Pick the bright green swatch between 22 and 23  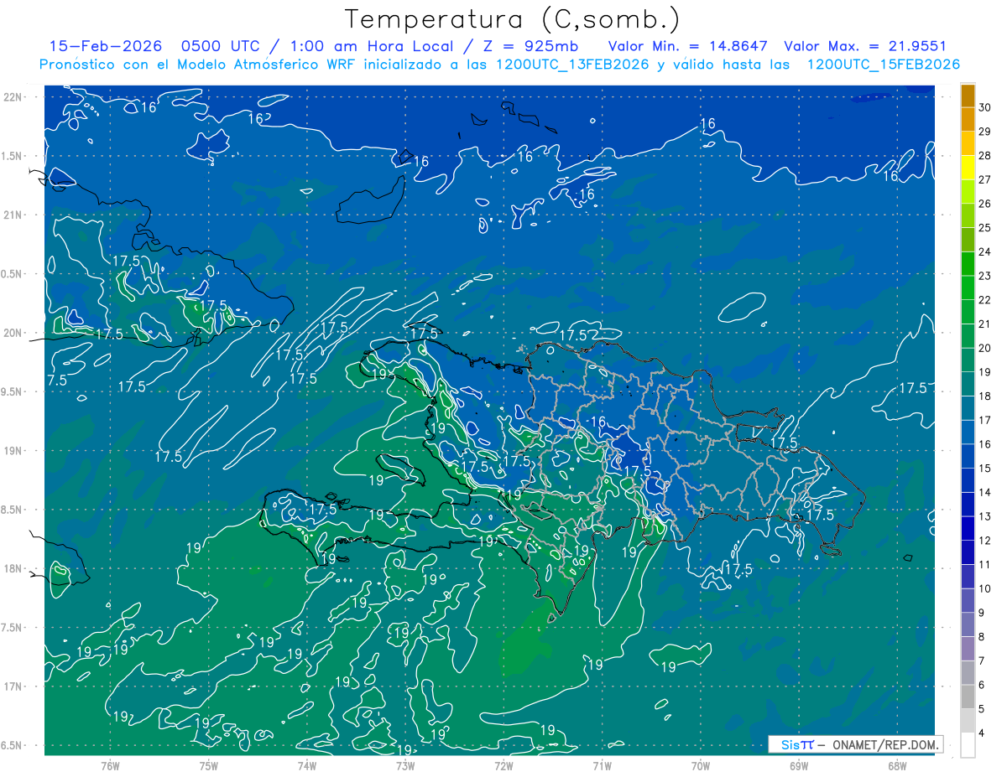pos(968,287)
